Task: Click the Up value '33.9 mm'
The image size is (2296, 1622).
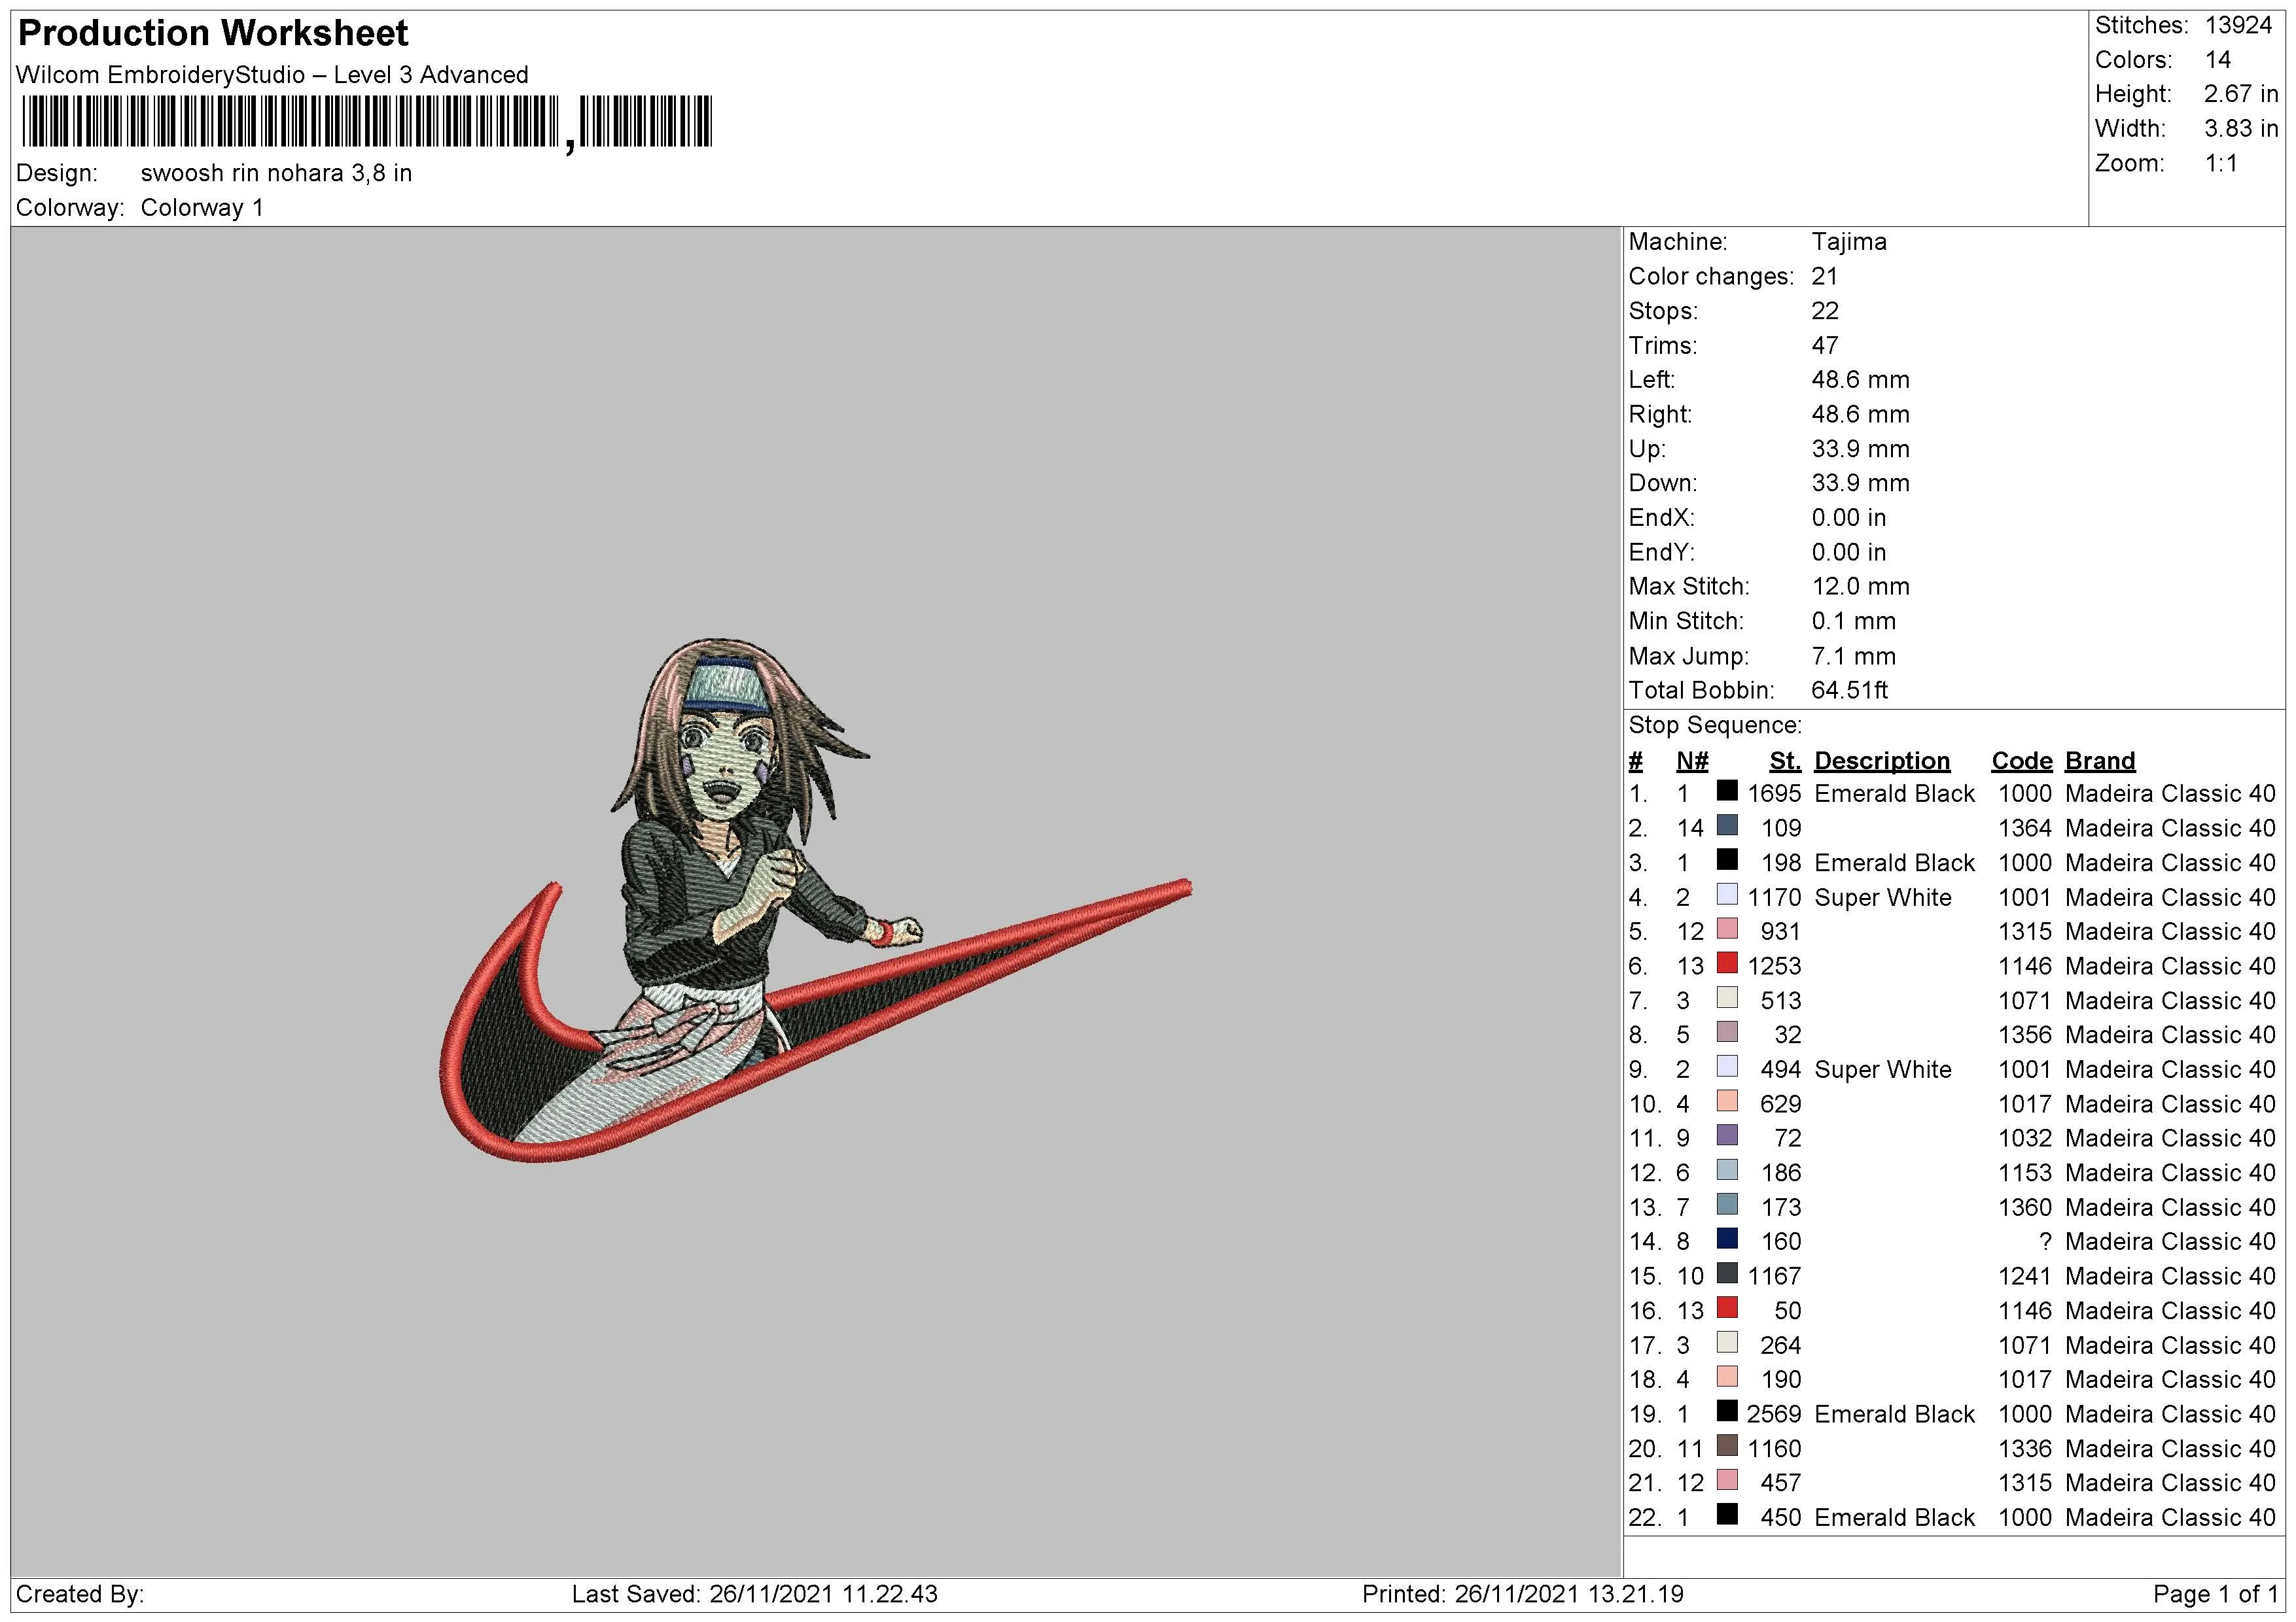Action: [1860, 449]
